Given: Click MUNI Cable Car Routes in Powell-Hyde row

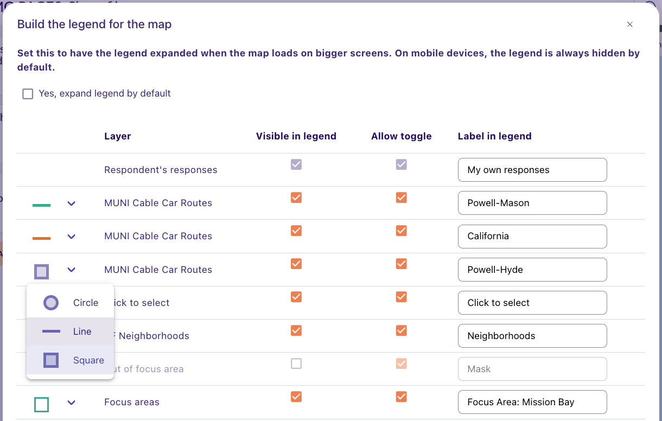Looking at the screenshot, I should coord(158,270).
